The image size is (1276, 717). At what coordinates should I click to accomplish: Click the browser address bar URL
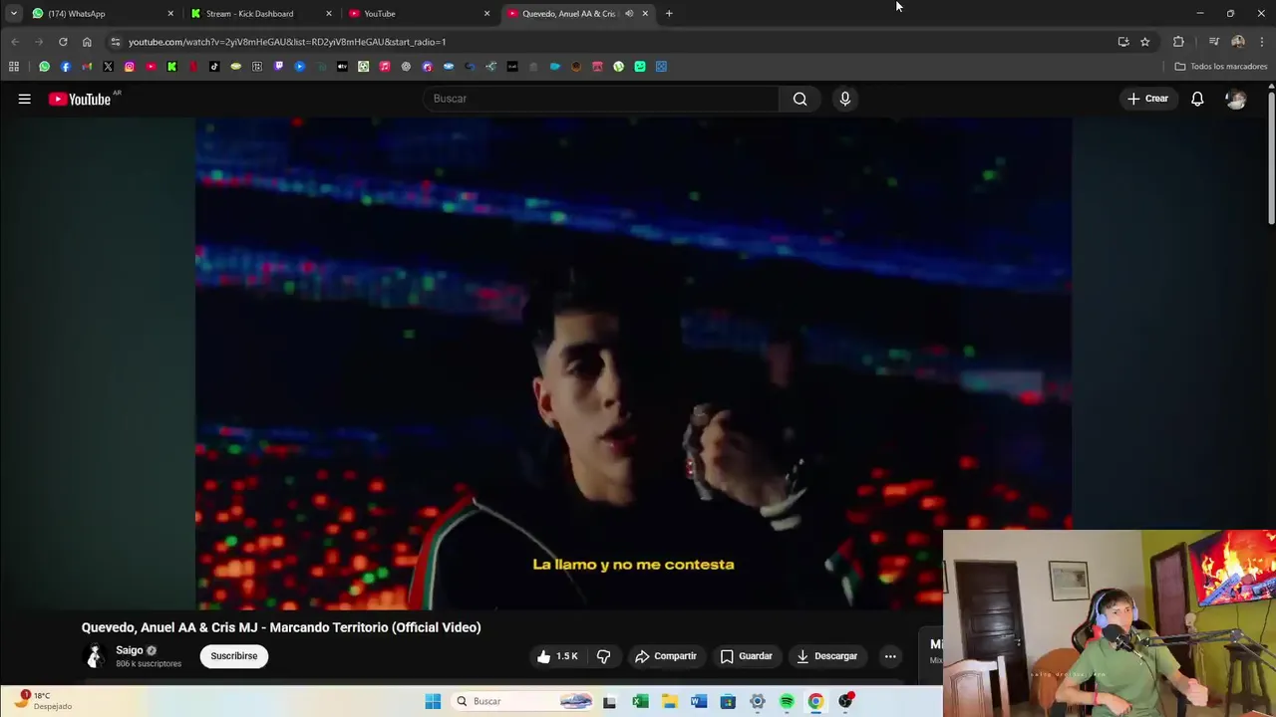(287, 42)
